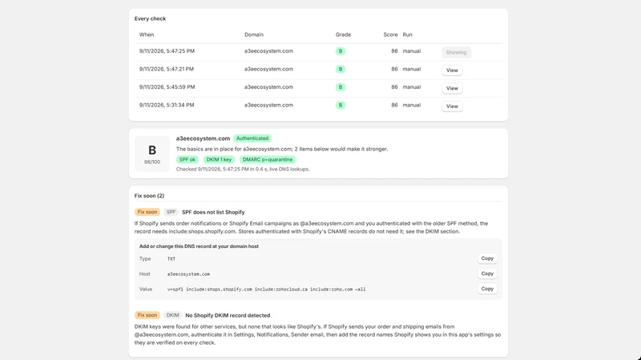Screen dimensions: 641x360
Task: Click the Authenticated status badge
Action: [252, 138]
